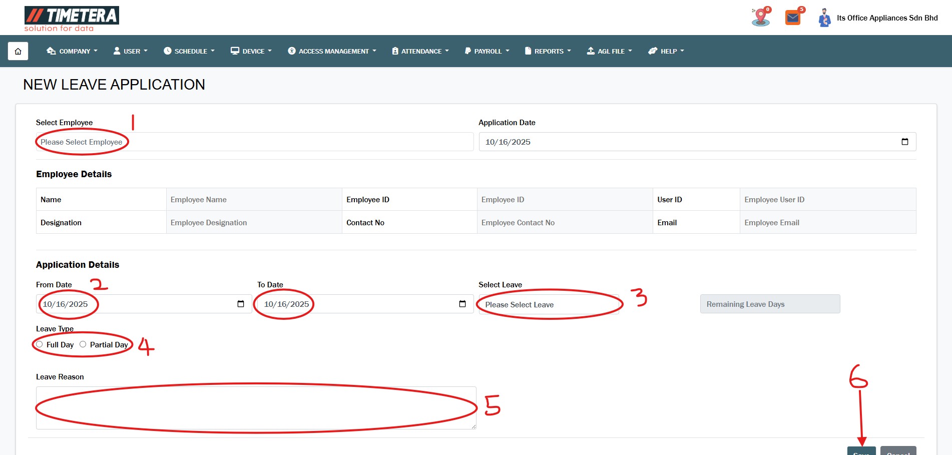The width and height of the screenshot is (952, 455).
Task: Click the home icon button
Action: click(18, 51)
